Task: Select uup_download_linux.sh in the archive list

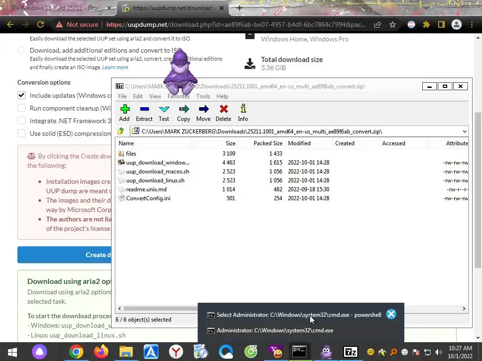Action: (x=292, y=180)
